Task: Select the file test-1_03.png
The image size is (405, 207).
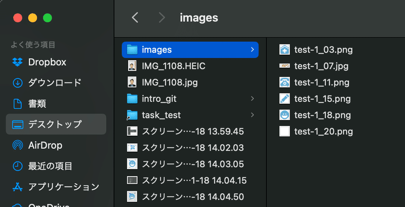Action: click(x=316, y=50)
